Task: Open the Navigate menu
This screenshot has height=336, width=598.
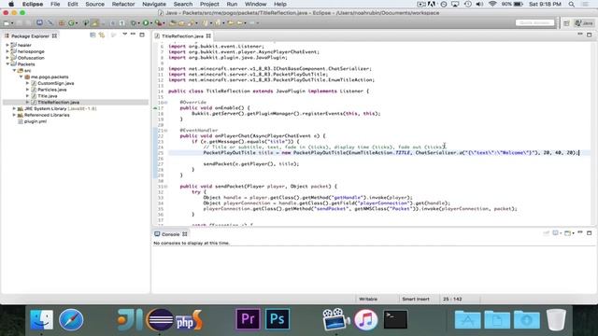Action: click(x=153, y=4)
